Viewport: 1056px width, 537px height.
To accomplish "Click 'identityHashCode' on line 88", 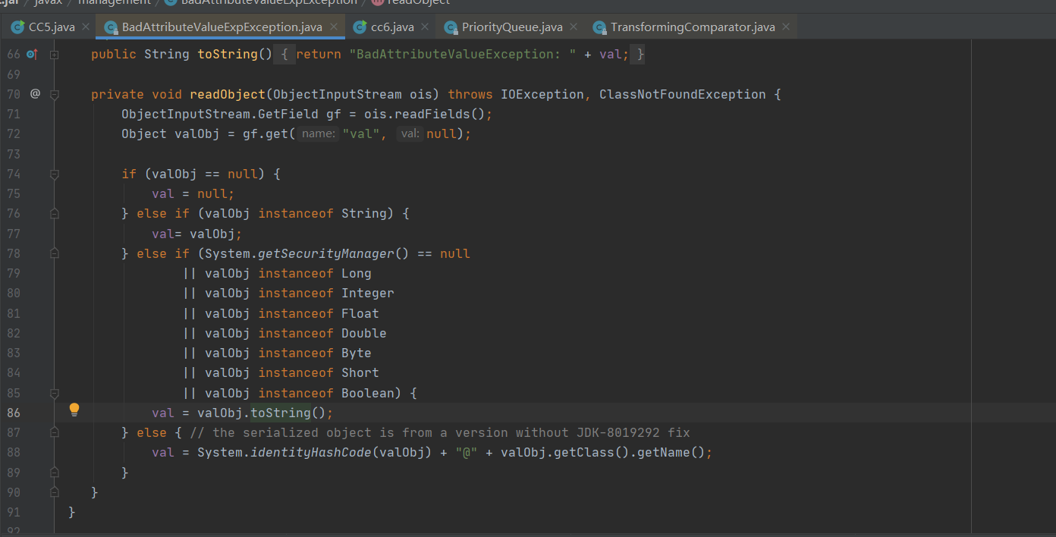I will [x=311, y=453].
